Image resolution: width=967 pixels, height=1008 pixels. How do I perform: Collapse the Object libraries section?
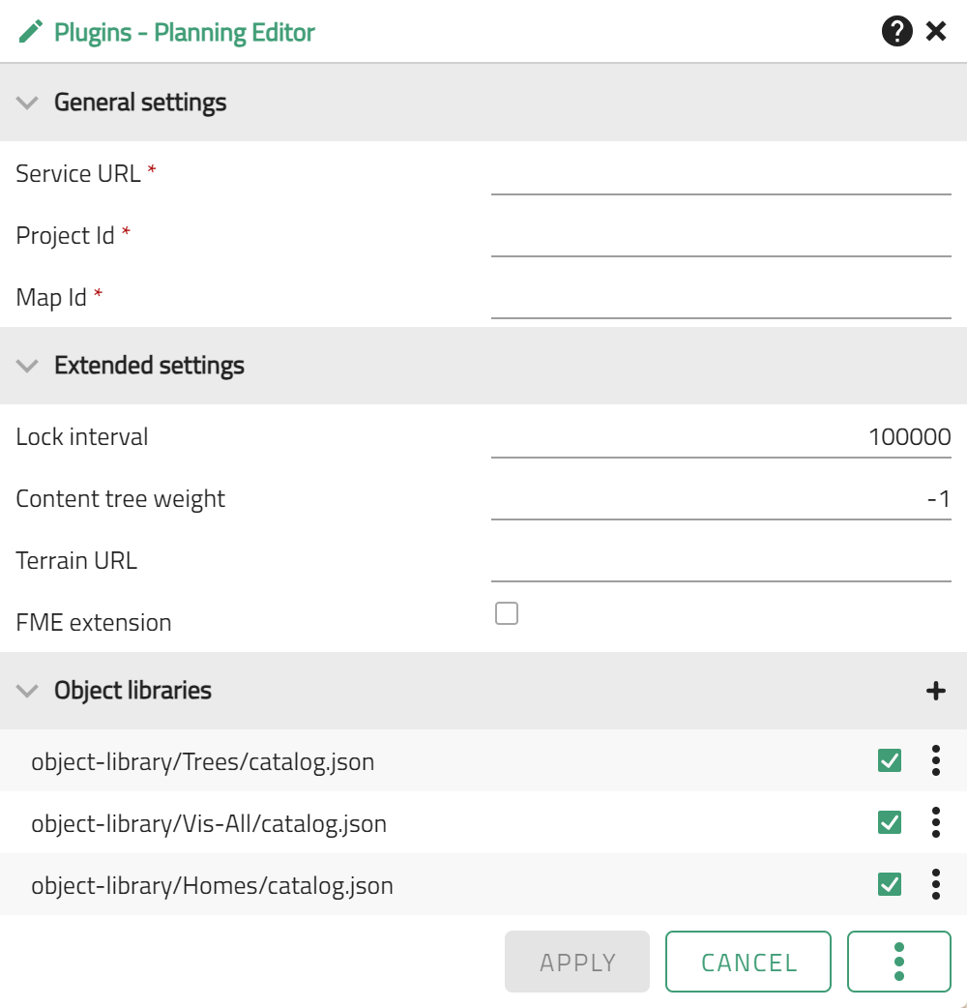pos(26,691)
